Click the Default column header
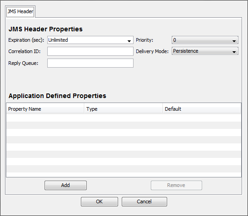 pyautogui.click(x=202, y=109)
